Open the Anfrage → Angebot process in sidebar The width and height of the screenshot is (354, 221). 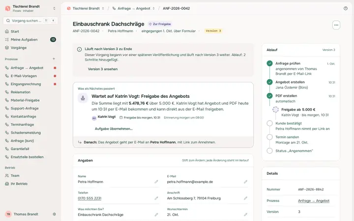[30, 68]
